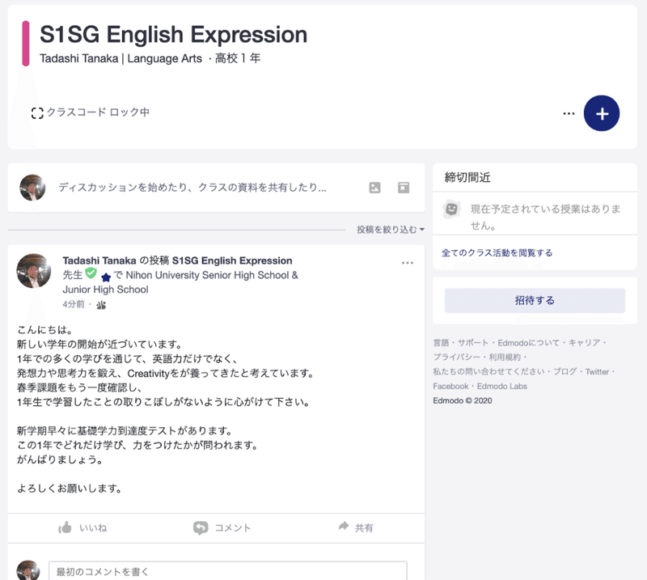Click the S1SG English Expression page title

[x=173, y=34]
